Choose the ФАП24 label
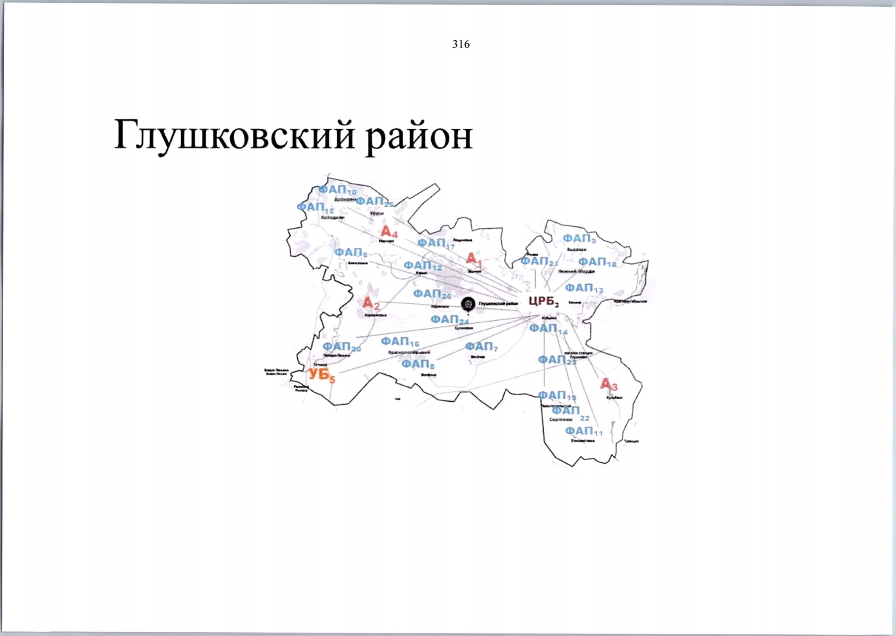Image resolution: width=896 pixels, height=636 pixels. pyautogui.click(x=450, y=320)
